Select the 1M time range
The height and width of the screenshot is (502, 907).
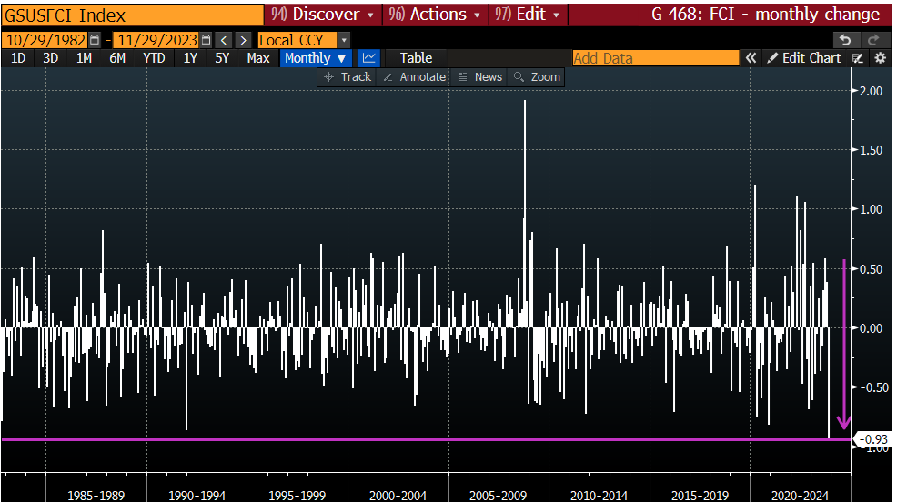click(84, 58)
